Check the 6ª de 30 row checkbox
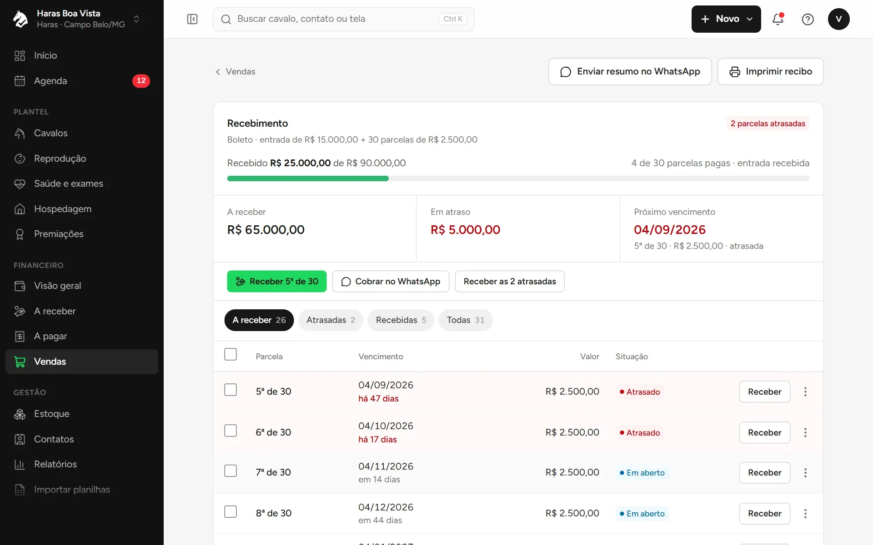This screenshot has height=545, width=873. click(231, 431)
